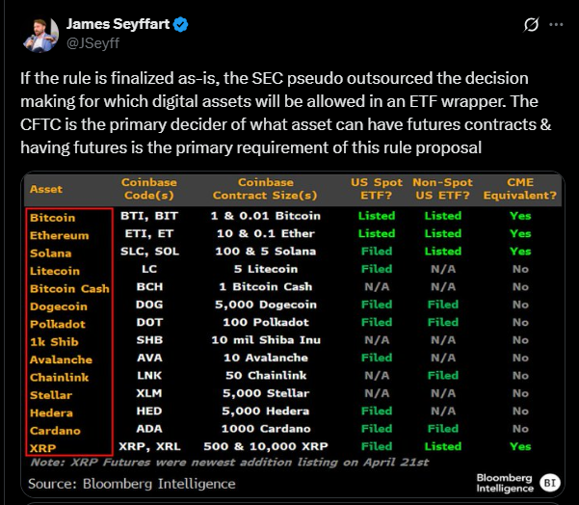Click the CME Equivalent? column header
The width and height of the screenshot is (579, 505).
click(520, 189)
